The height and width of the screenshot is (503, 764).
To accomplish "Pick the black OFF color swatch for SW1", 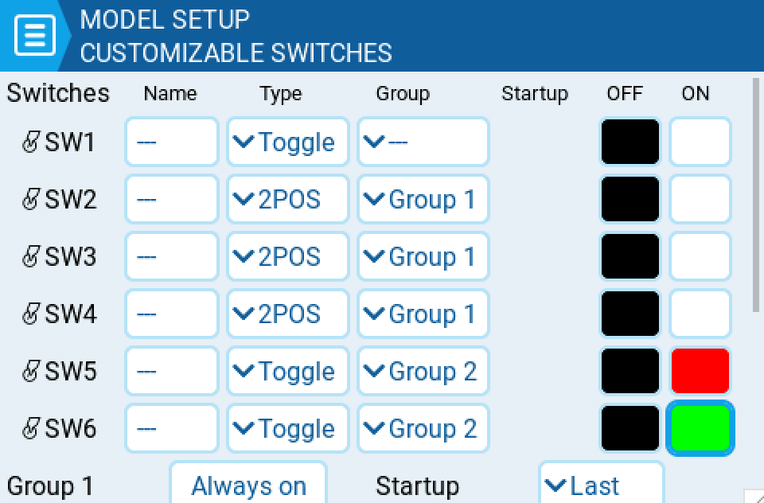I will pyautogui.click(x=630, y=142).
